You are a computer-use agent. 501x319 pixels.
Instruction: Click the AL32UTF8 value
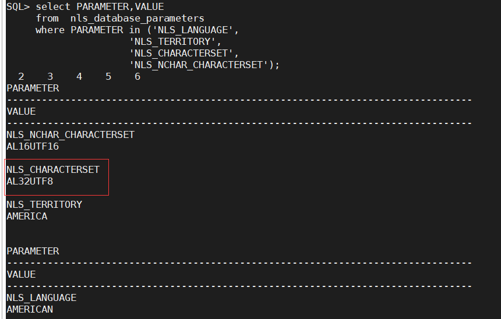click(x=30, y=182)
